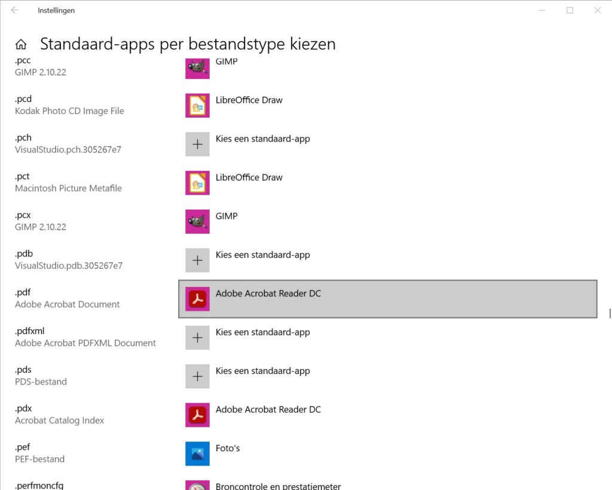Click the GIMP icon for .pcc

(x=197, y=68)
